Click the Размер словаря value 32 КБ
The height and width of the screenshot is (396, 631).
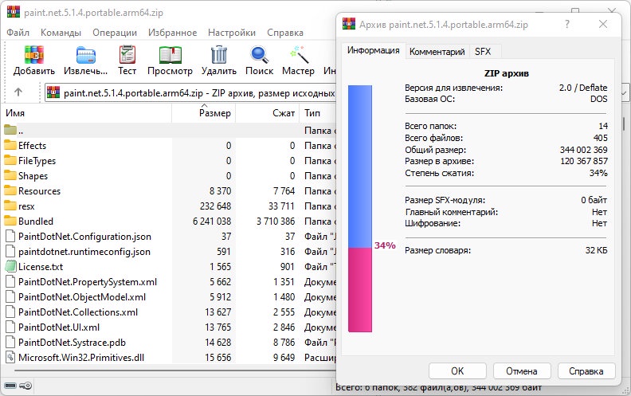[x=597, y=250]
